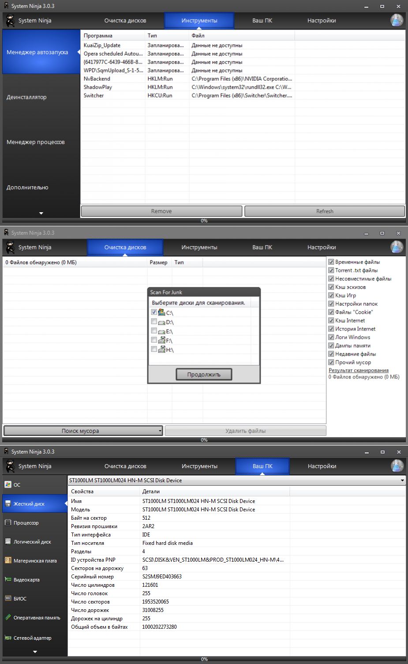Image resolution: width=408 pixels, height=664 pixels.
Task: Expand the ST1000LM disk device dropdown
Action: click(402, 480)
